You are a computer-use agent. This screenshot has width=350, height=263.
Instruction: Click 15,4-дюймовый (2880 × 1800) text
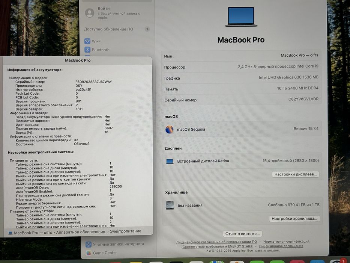pos(290,160)
